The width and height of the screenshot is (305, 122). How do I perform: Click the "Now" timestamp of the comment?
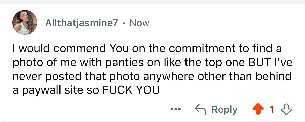point(139,23)
